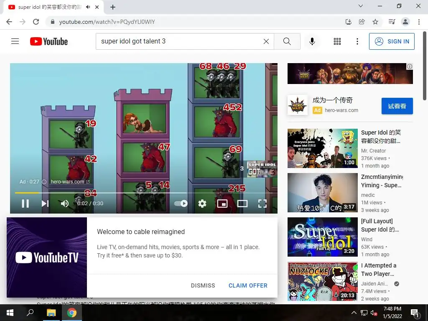The width and height of the screenshot is (428, 321).
Task: Click the page vertical scrollbar
Action: [x=425, y=66]
